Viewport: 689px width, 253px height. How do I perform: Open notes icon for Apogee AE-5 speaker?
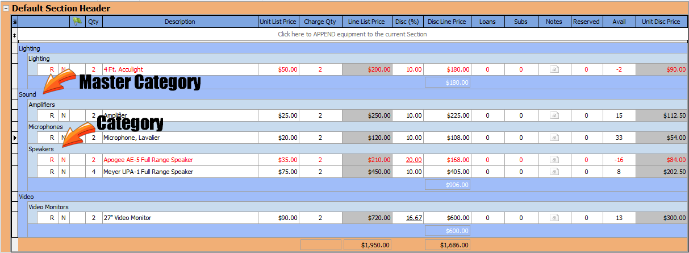554,160
